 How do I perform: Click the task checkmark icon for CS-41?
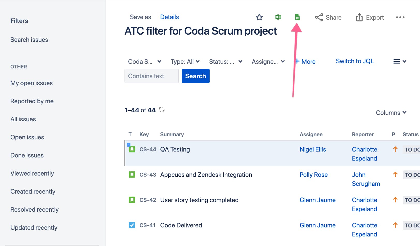pos(132,225)
